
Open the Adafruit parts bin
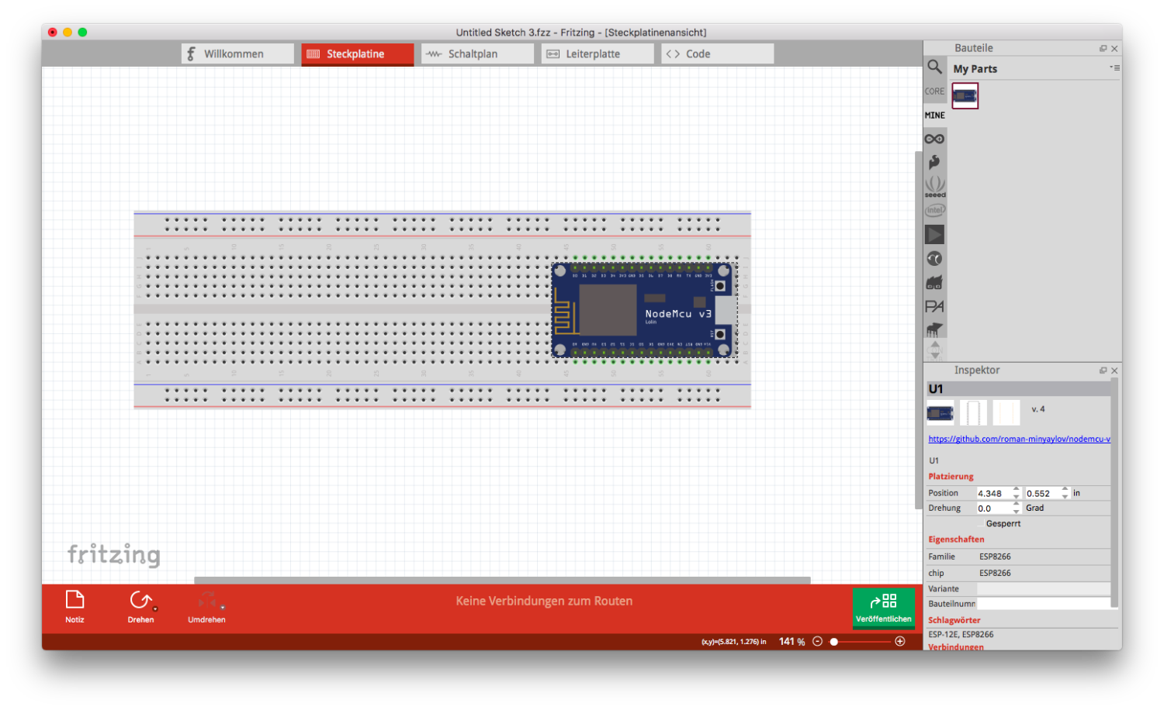[934, 282]
